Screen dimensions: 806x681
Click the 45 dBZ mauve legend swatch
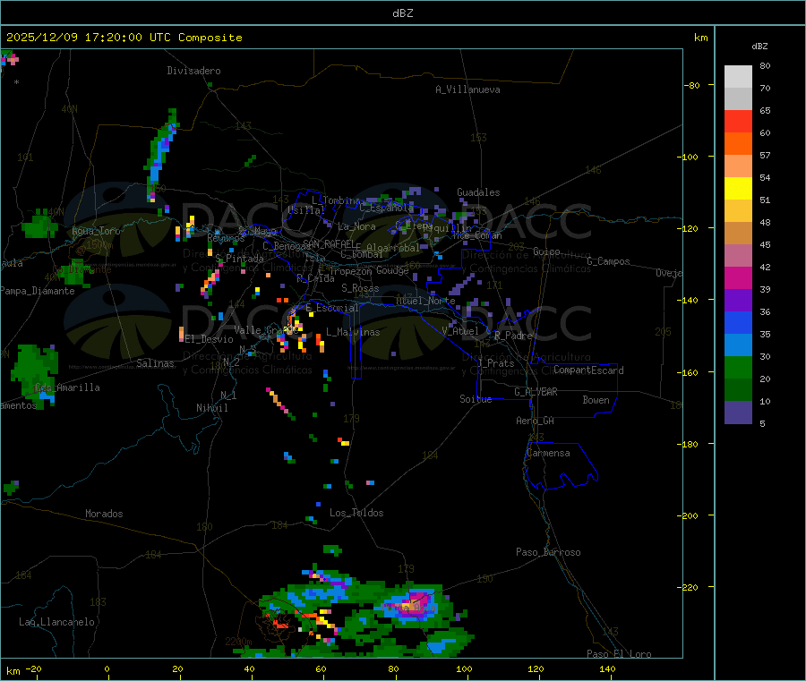pos(738,256)
